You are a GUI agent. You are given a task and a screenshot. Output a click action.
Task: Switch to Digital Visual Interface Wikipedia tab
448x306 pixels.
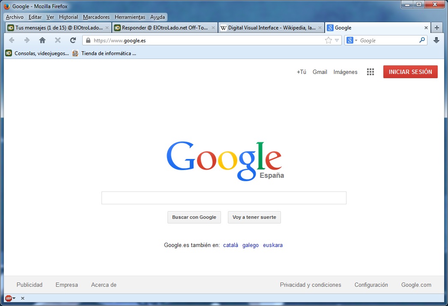(272, 28)
